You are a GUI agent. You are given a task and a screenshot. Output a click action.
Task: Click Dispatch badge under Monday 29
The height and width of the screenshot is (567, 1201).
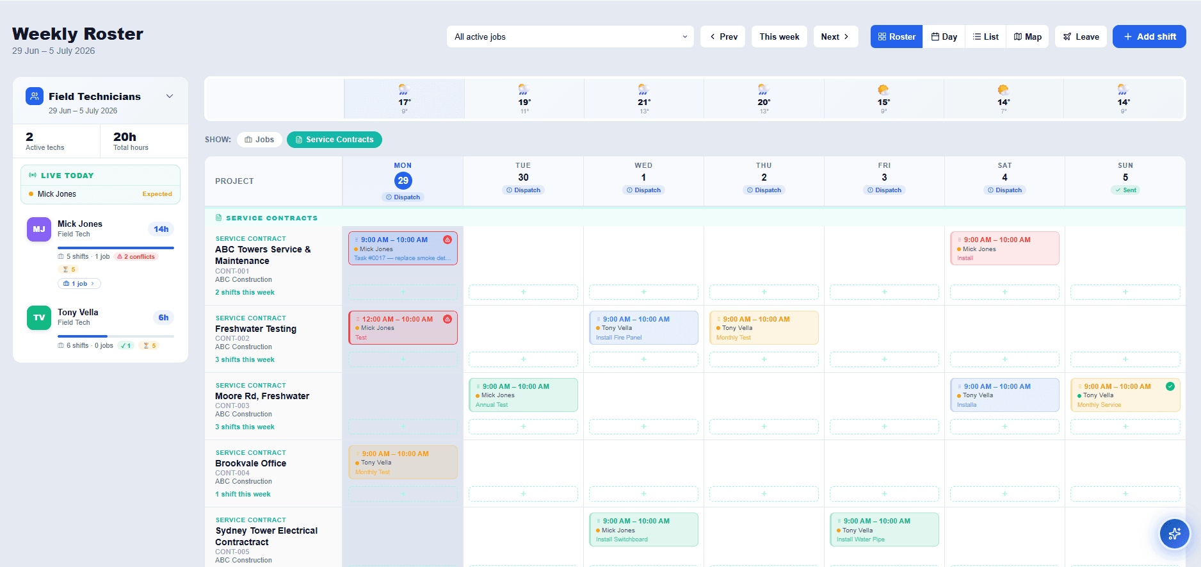403,197
